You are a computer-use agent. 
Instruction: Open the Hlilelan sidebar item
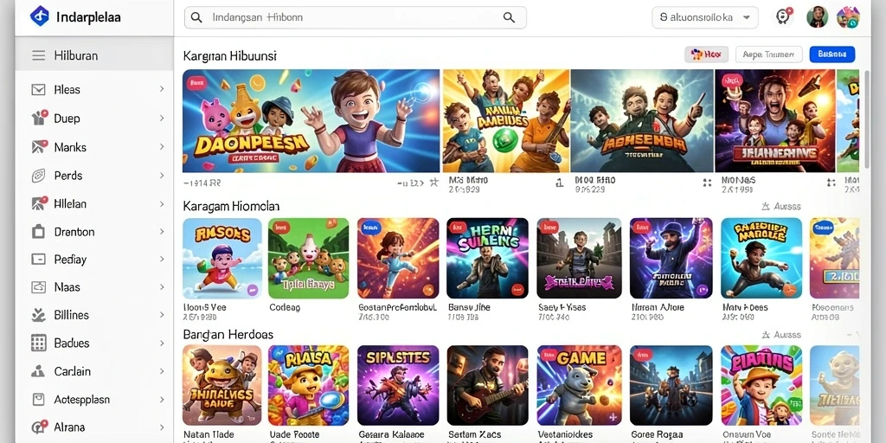(x=94, y=203)
